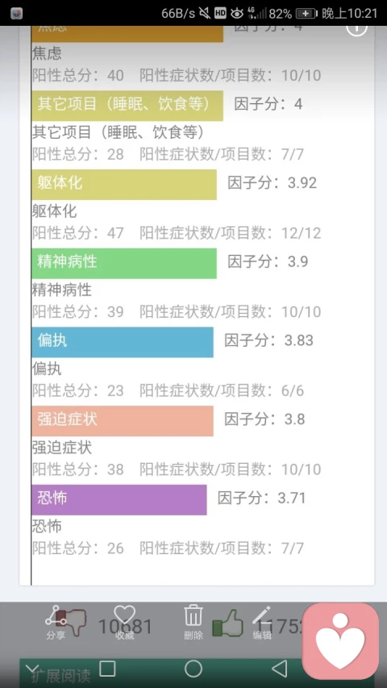Tap the battery indicator in status bar
Viewport: 387px width, 688px height.
click(x=306, y=14)
